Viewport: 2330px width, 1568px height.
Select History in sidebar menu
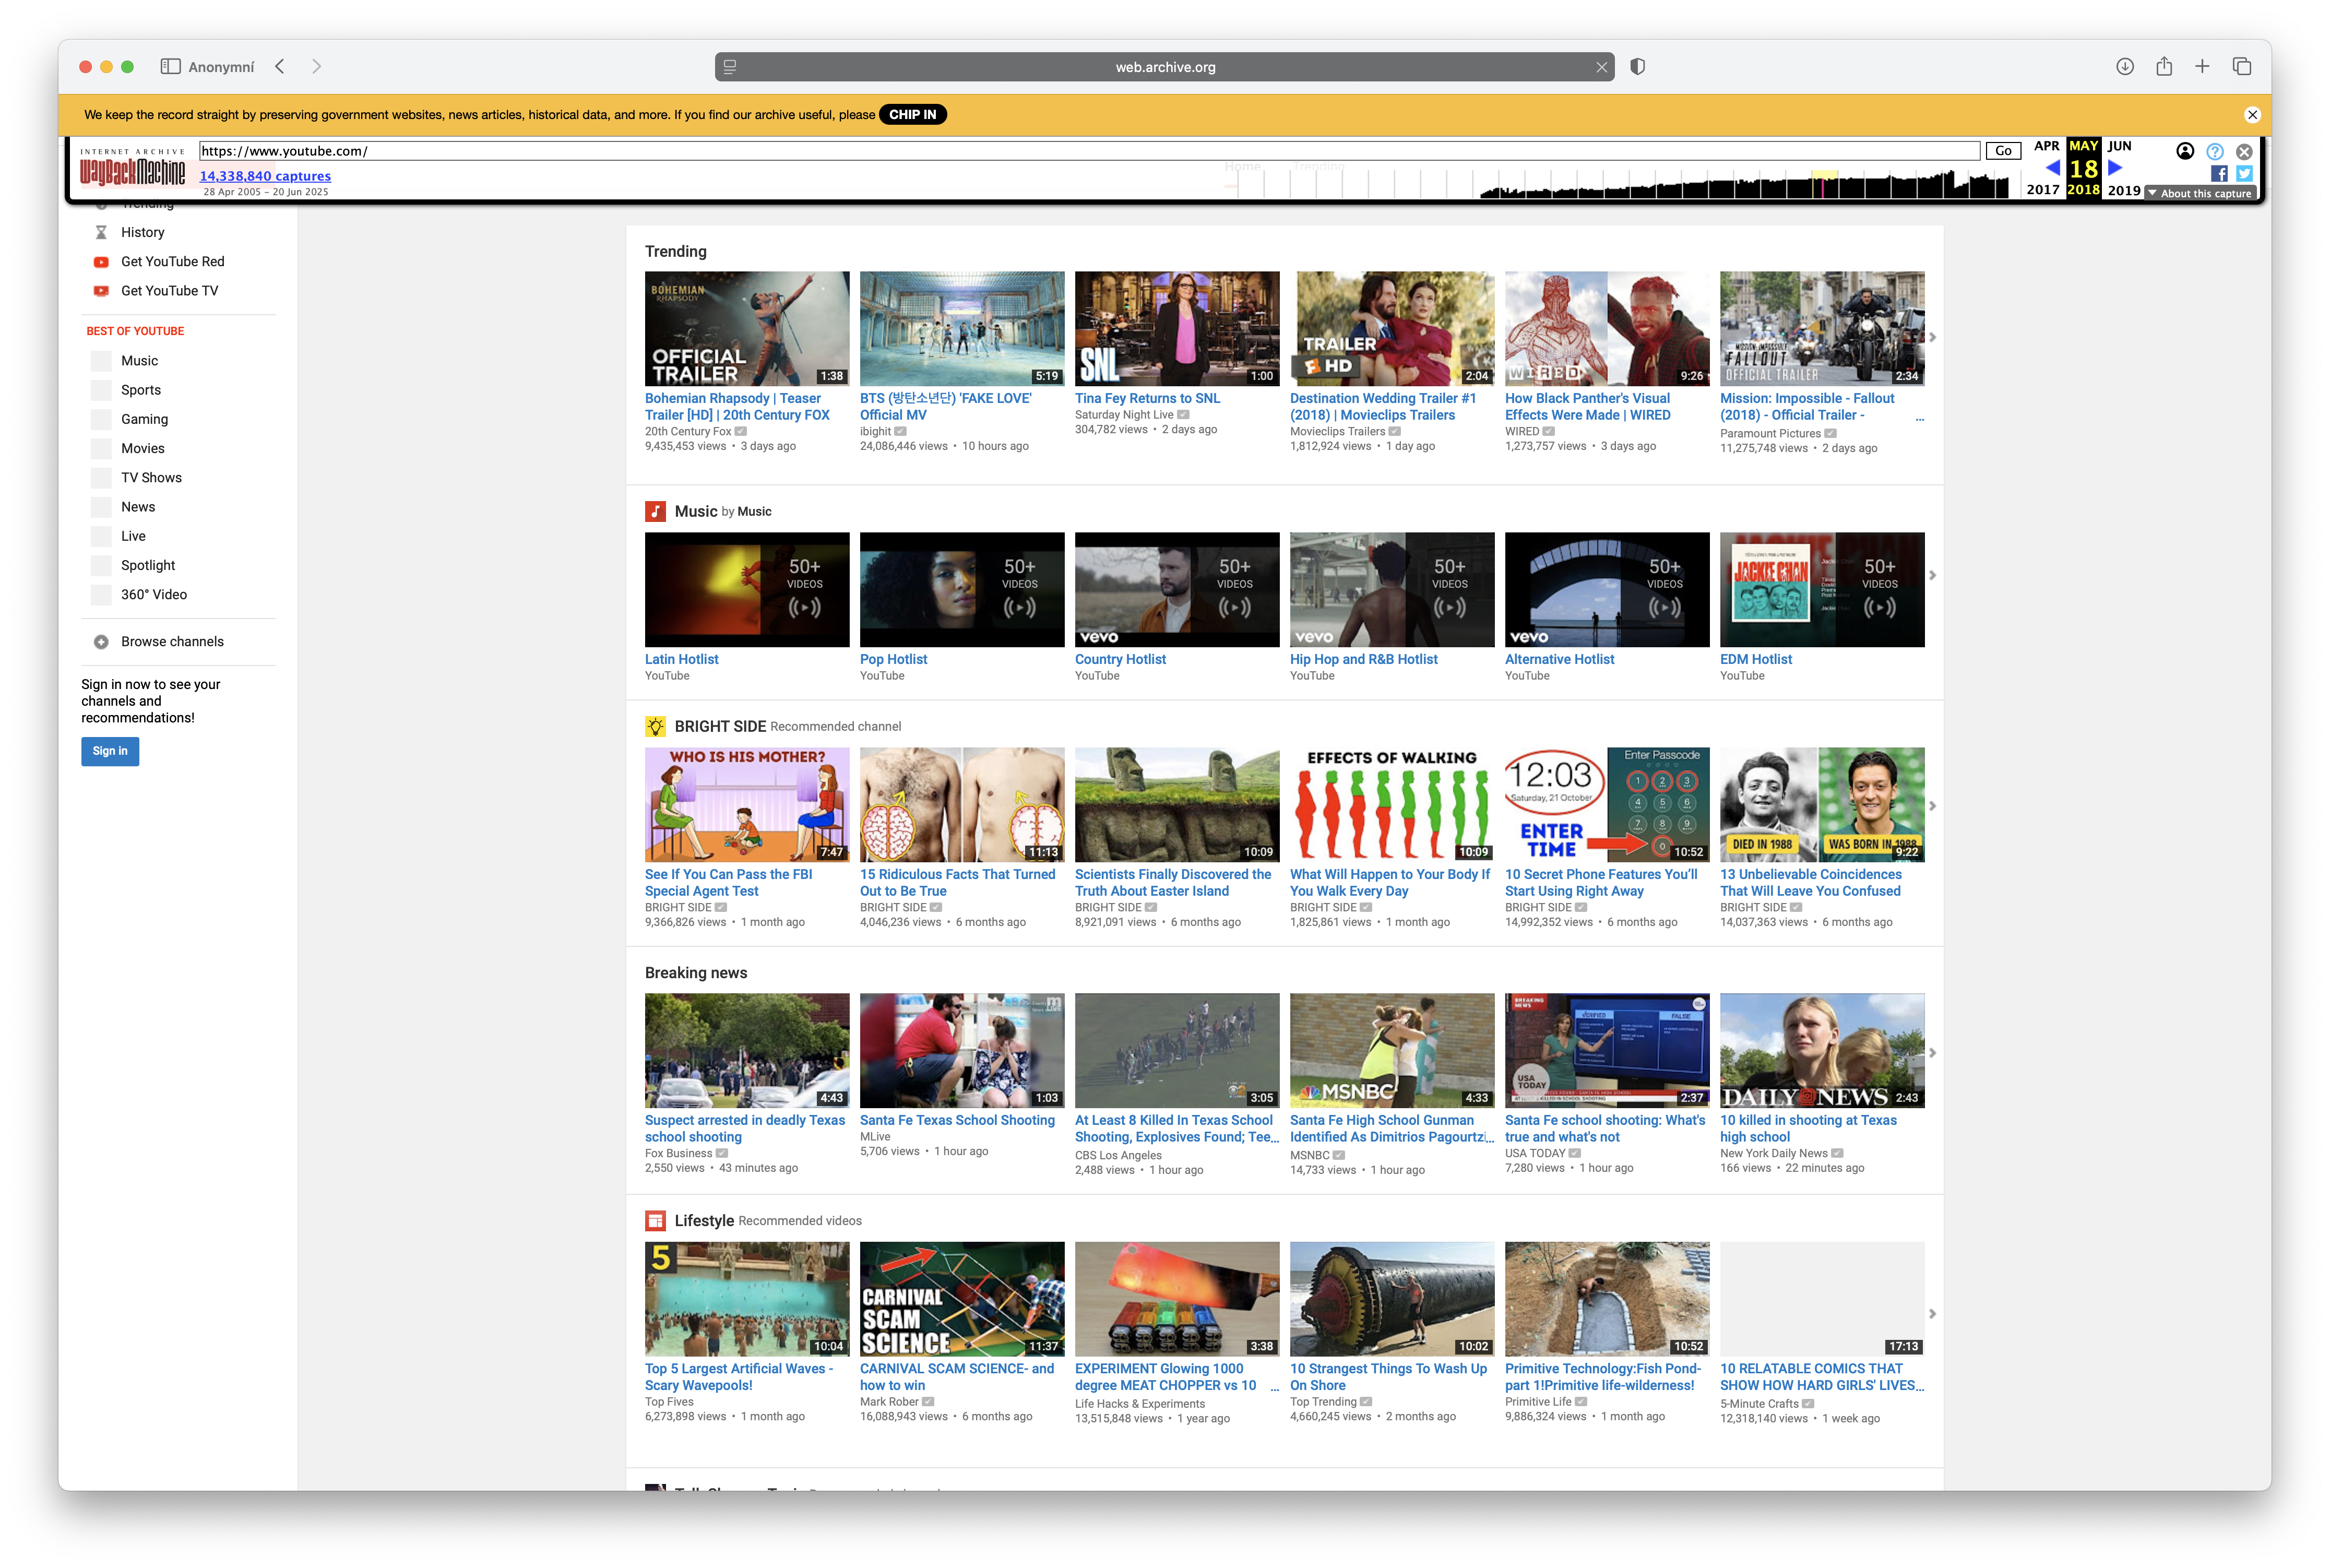(142, 232)
